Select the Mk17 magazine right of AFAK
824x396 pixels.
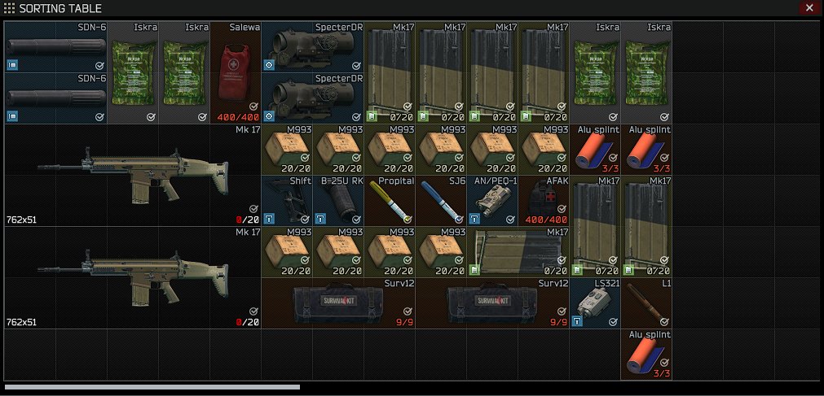(x=596, y=226)
